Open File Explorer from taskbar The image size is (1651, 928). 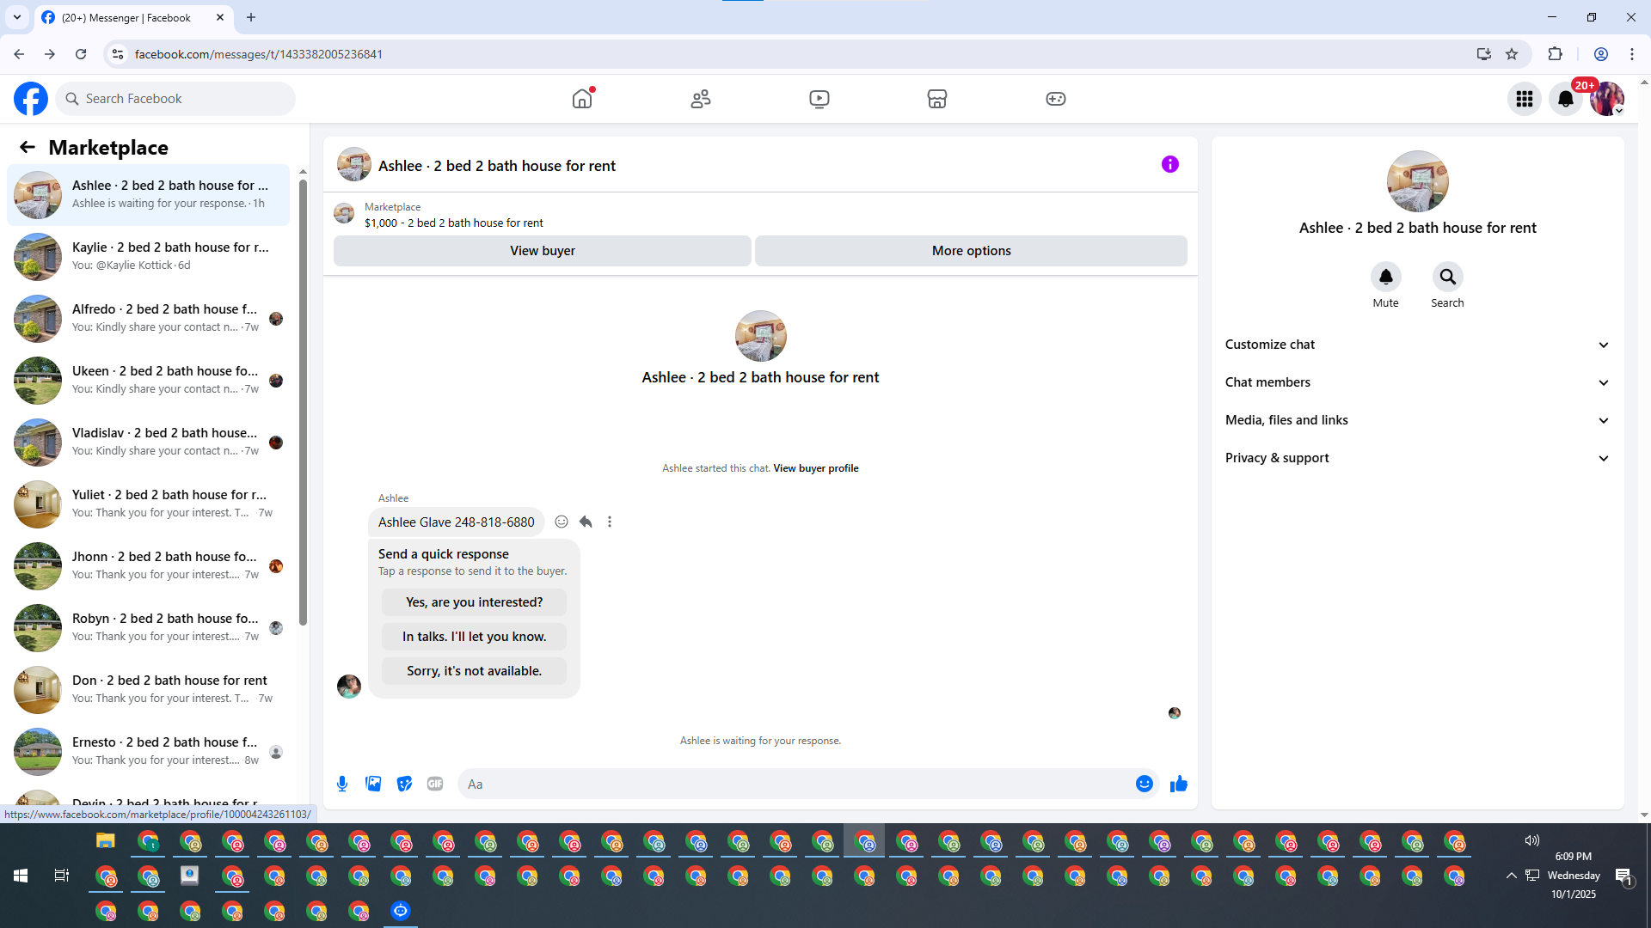pyautogui.click(x=105, y=841)
